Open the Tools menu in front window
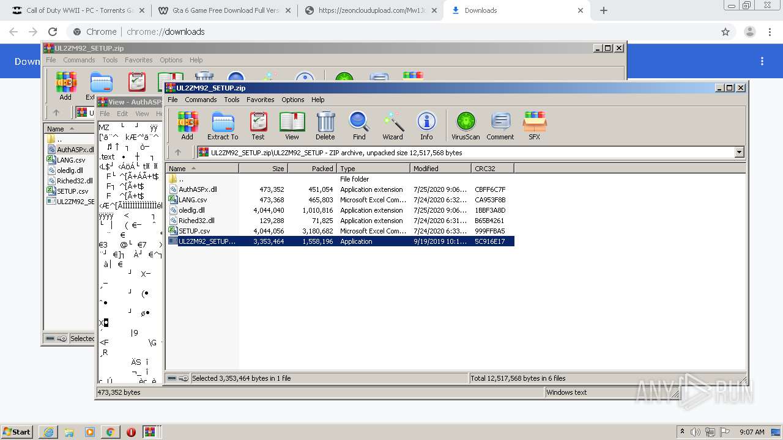Screen dimensions: 783x440 (232, 100)
